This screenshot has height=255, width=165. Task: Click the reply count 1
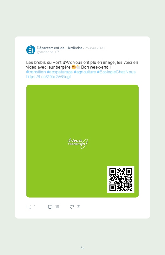[35, 207]
